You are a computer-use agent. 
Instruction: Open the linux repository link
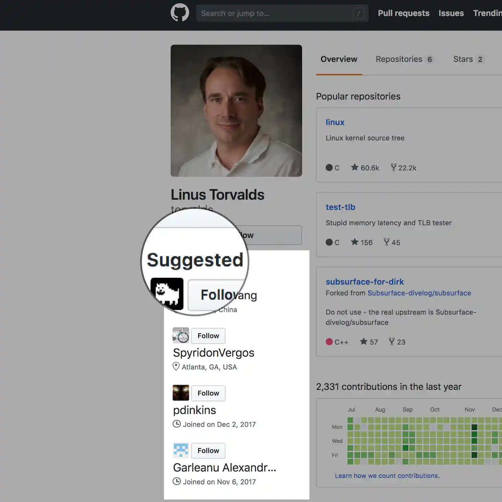[335, 122]
